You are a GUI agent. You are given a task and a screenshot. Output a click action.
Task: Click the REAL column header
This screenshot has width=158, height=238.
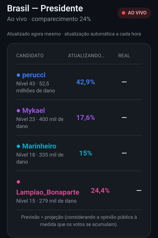pyautogui.click(x=124, y=56)
